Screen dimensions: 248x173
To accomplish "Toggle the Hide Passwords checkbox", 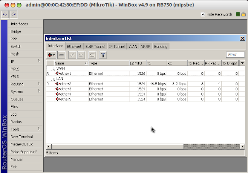I will point(203,14).
